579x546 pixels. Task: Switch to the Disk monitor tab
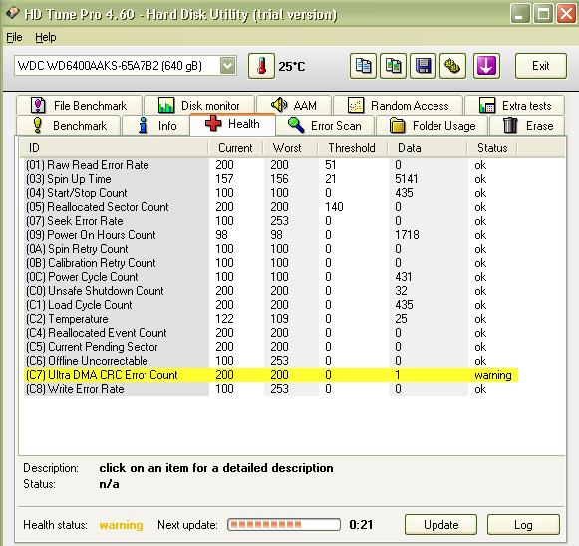199,106
